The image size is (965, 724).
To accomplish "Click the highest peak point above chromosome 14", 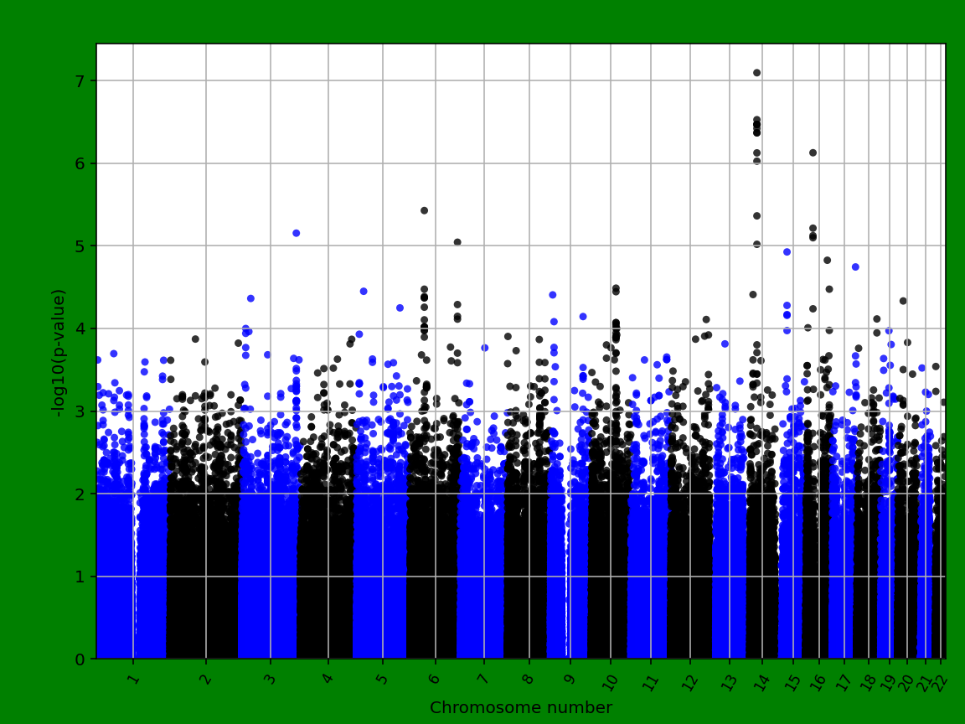I will click(757, 74).
